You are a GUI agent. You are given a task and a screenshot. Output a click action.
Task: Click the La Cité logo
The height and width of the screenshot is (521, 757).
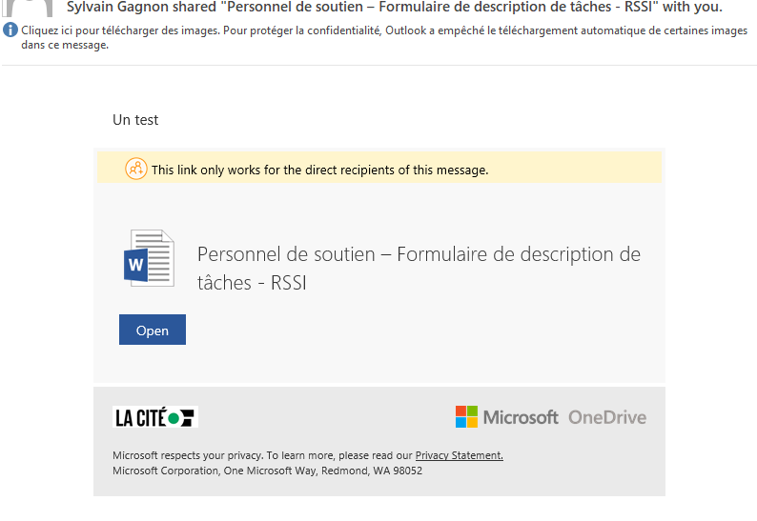click(155, 417)
